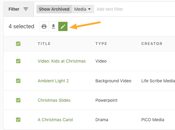Image resolution: width=175 pixels, height=130 pixels.
Task: Uncheck the Ambient Light 2 checkbox
Action: [x=18, y=81]
